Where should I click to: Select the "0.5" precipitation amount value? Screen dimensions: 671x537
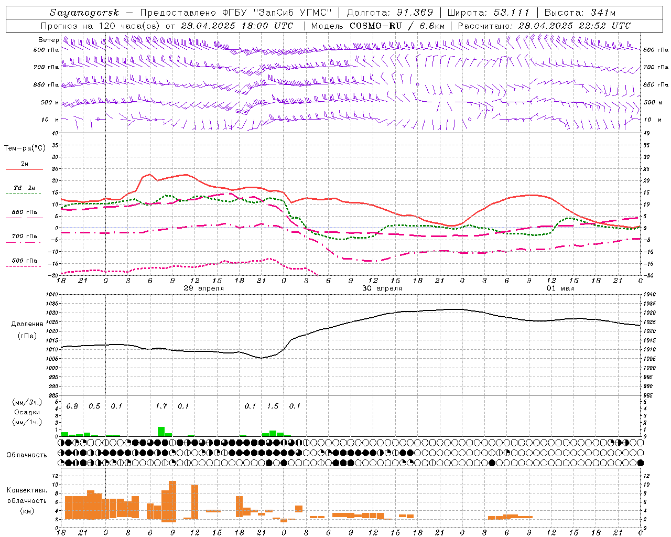pos(94,406)
